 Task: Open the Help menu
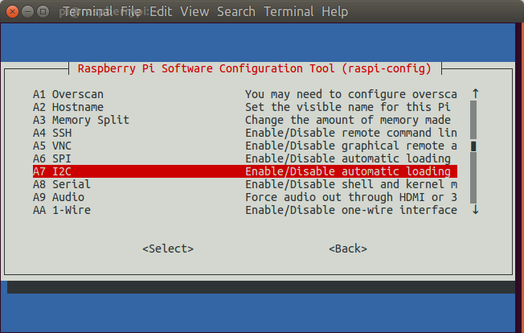pyautogui.click(x=334, y=12)
